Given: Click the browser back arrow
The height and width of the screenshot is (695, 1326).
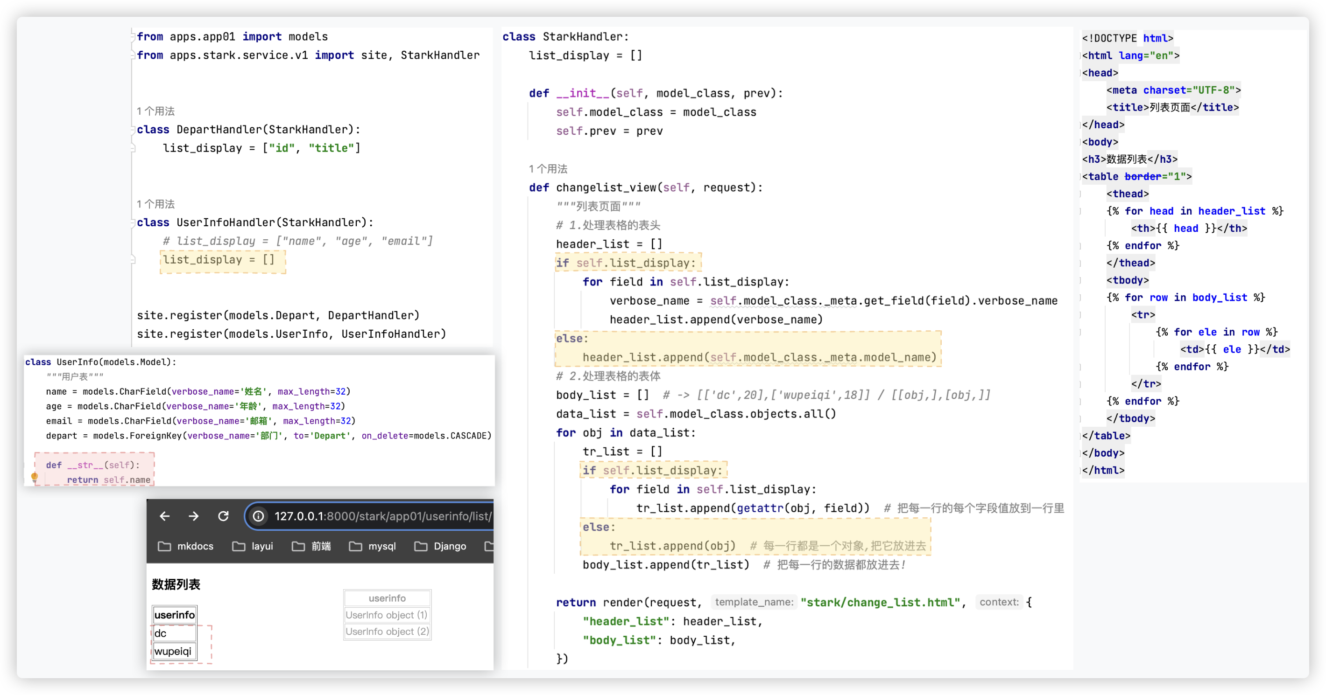Looking at the screenshot, I should 165,516.
